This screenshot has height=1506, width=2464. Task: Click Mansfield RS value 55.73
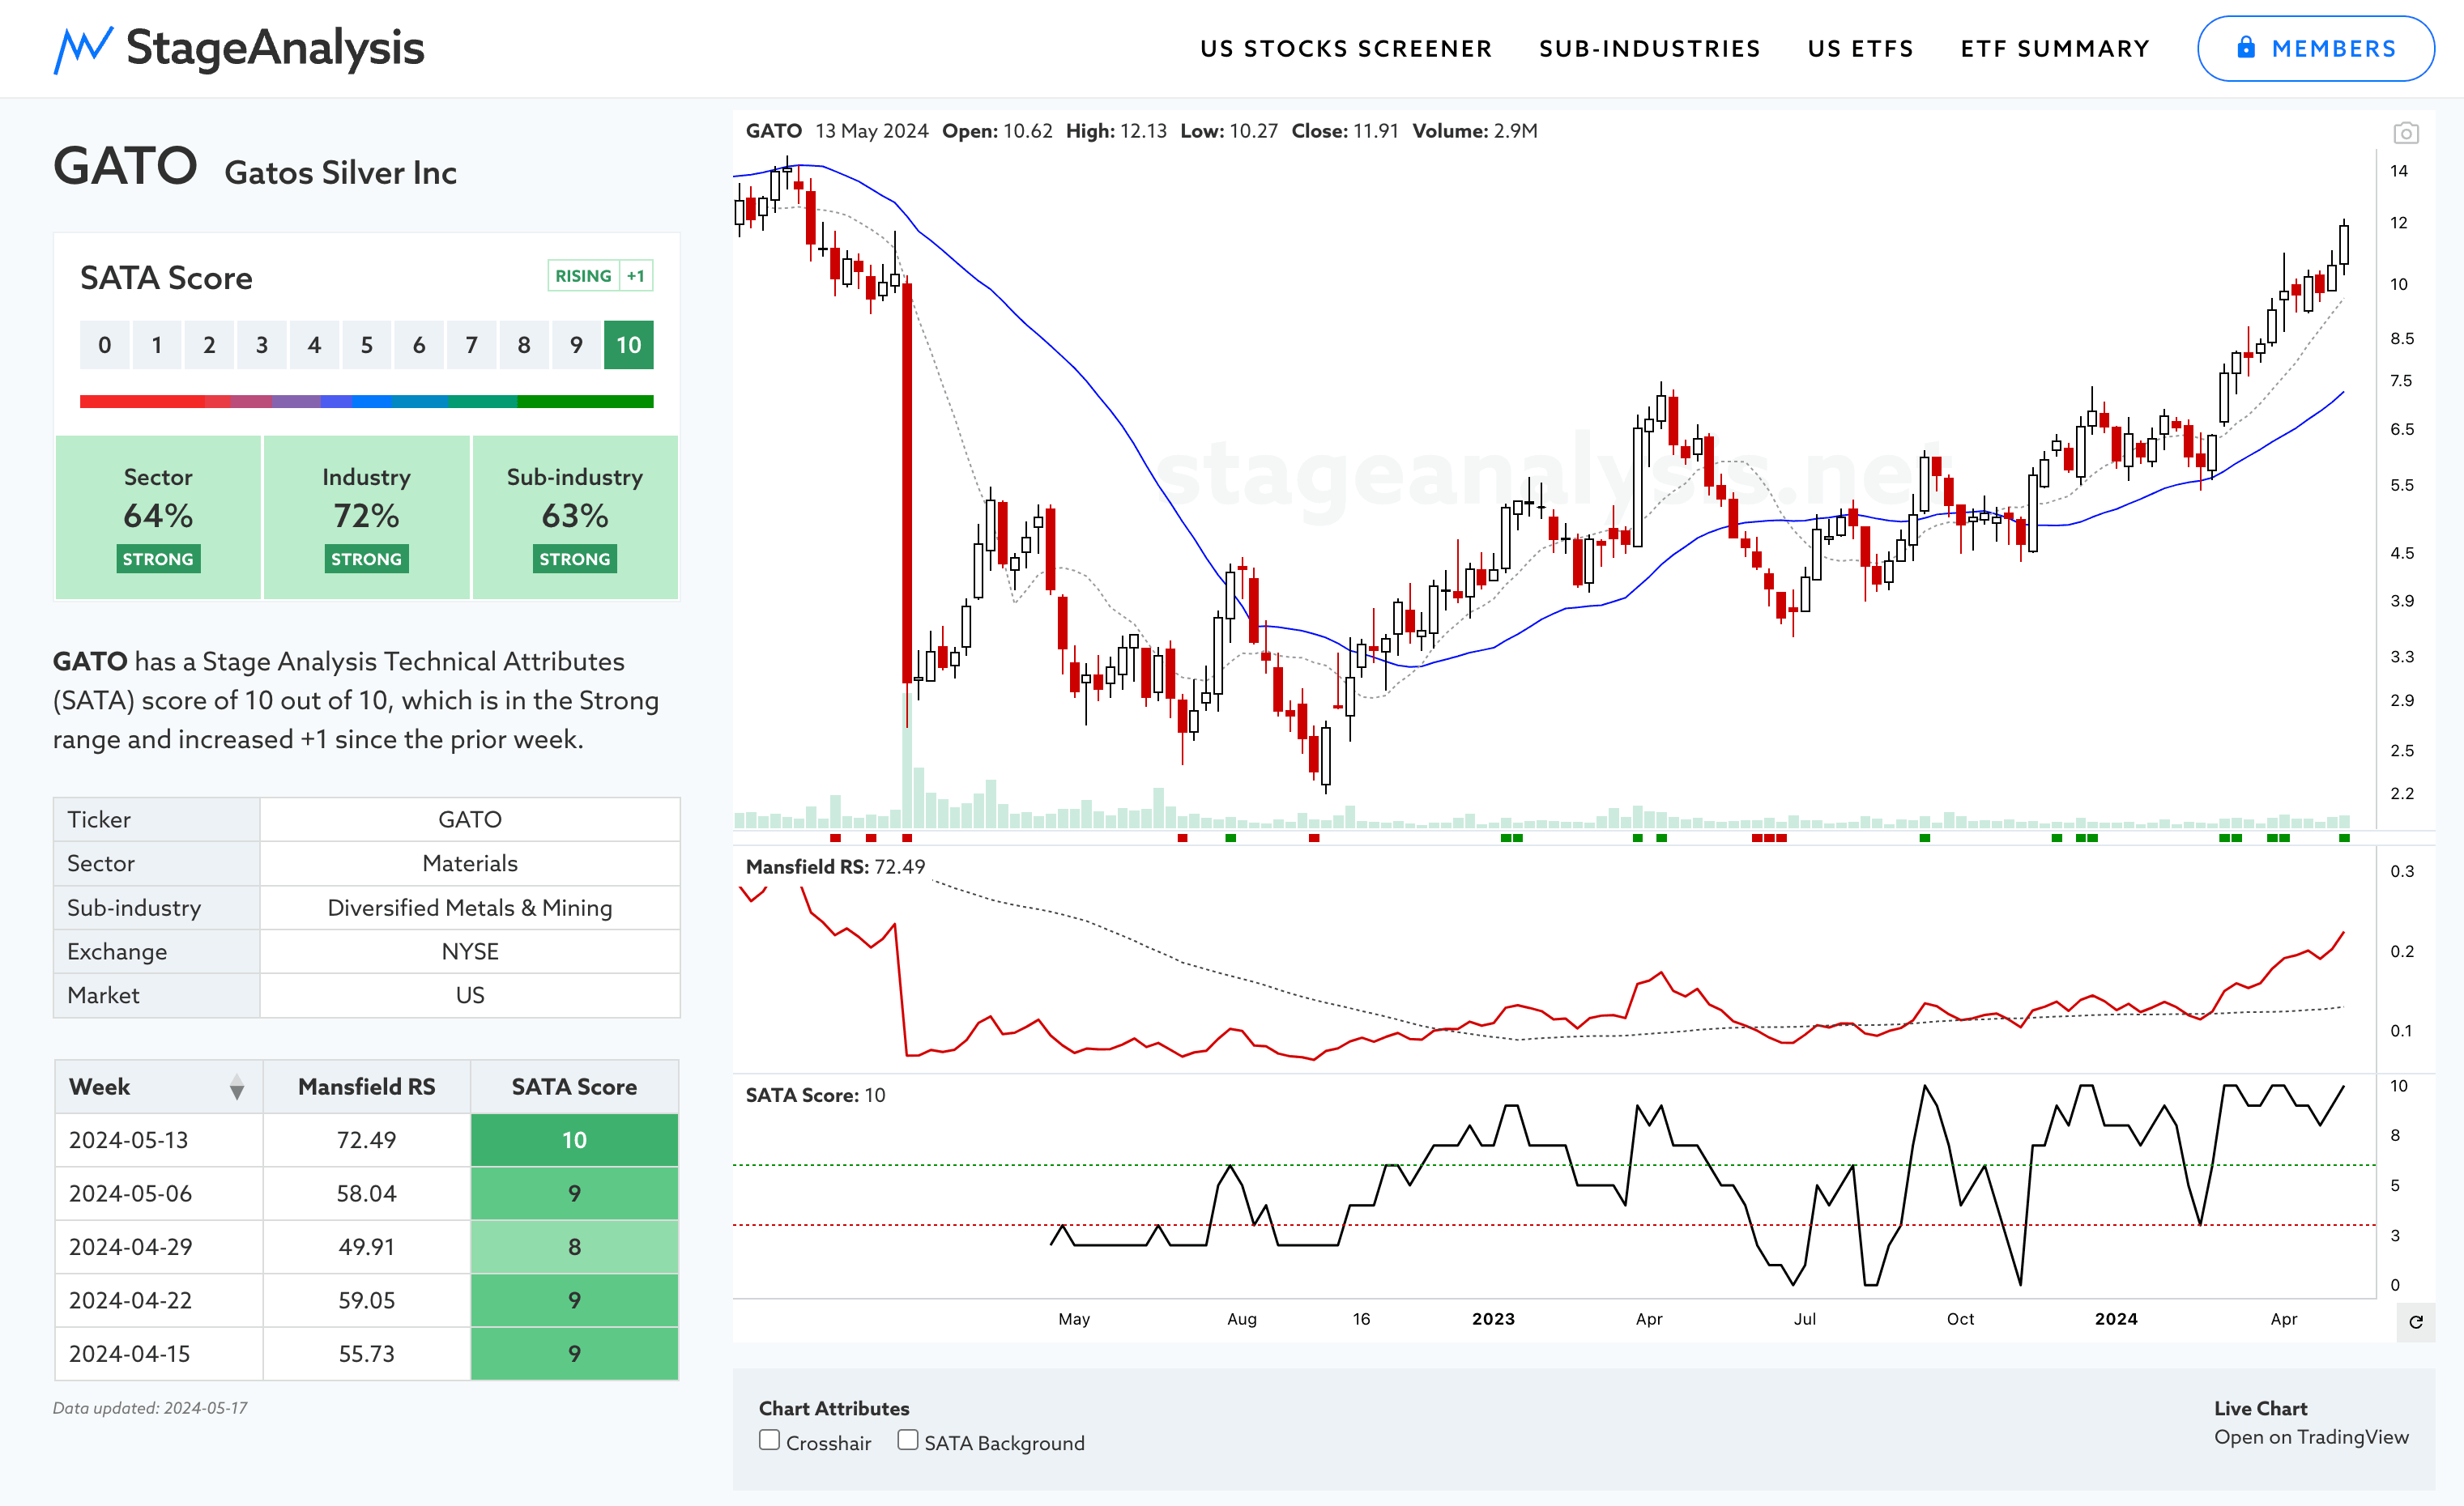point(366,1354)
